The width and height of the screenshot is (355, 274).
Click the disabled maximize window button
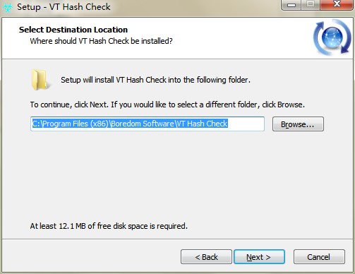pos(311,5)
